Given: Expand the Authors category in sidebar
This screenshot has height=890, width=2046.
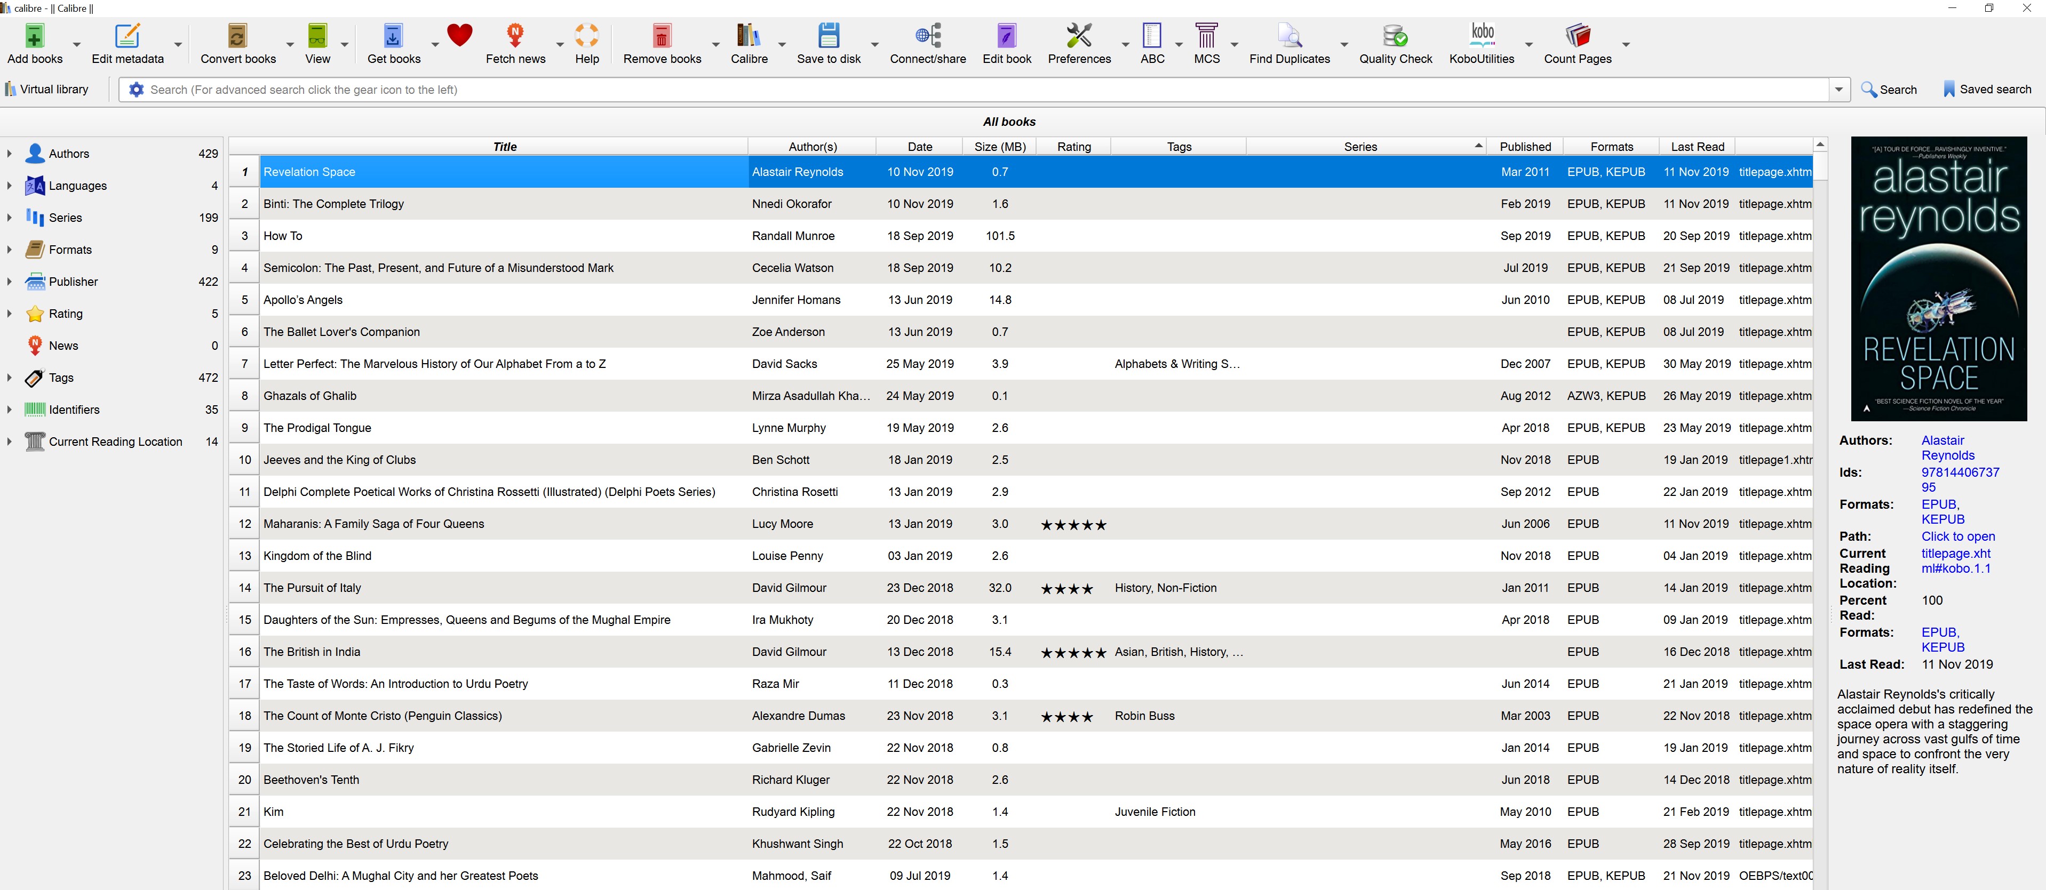Looking at the screenshot, I should click(x=9, y=153).
